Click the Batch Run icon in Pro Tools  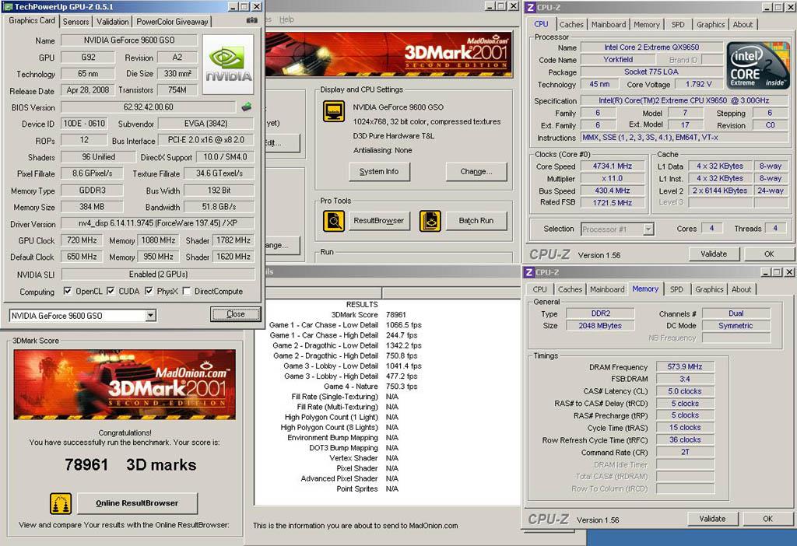point(430,221)
